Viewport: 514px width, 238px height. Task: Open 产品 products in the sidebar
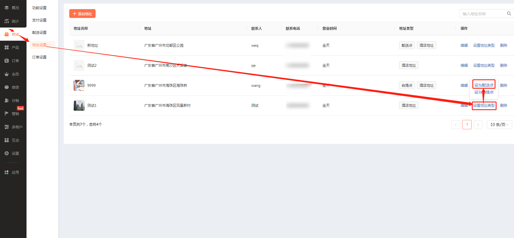12,48
